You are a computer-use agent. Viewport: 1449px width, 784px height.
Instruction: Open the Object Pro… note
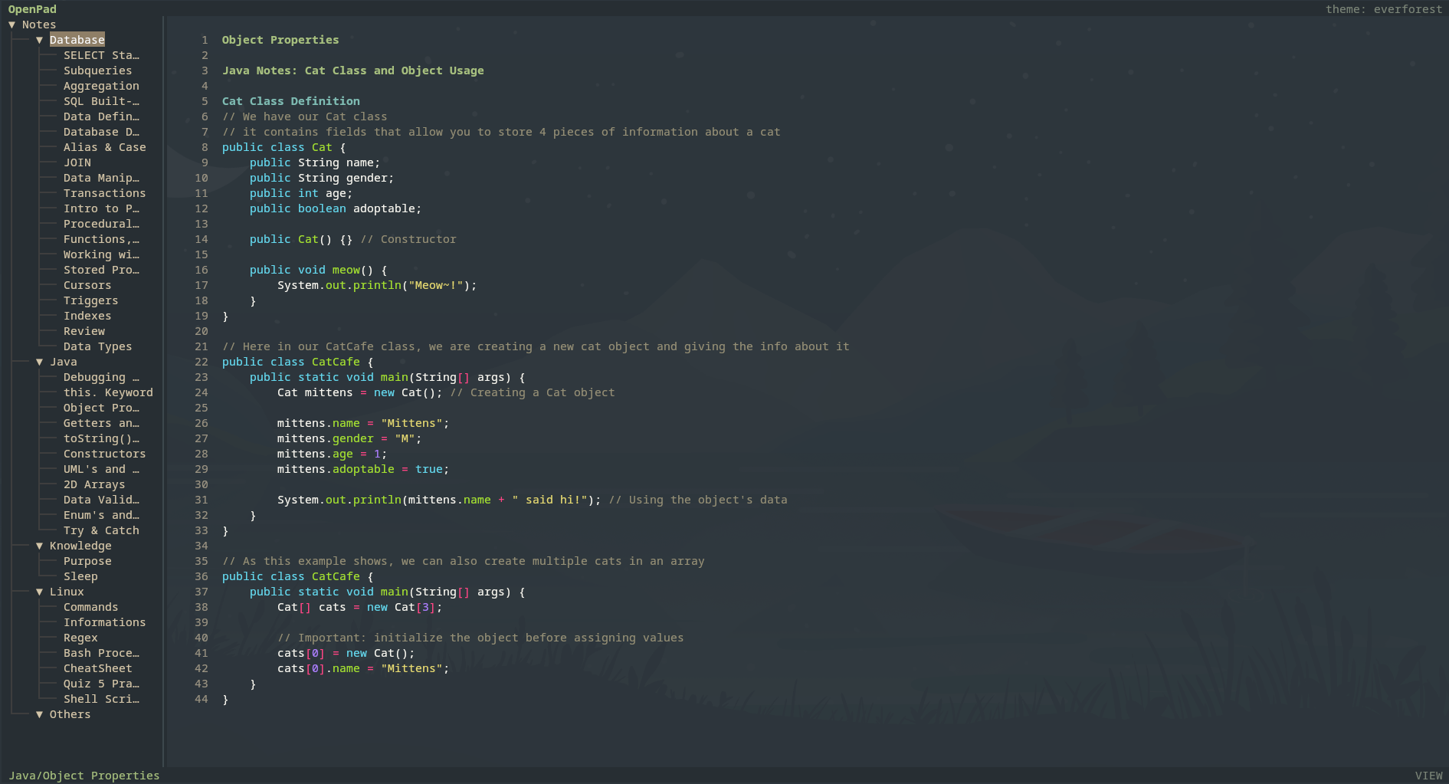(x=101, y=408)
